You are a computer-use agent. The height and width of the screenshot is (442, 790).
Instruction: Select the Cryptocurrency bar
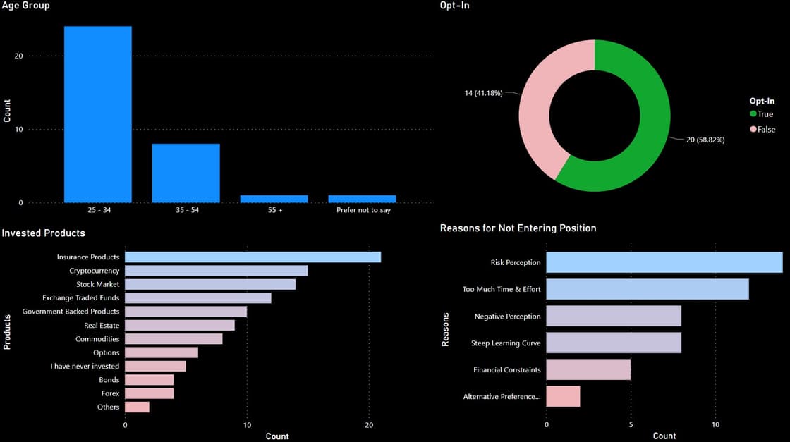pos(216,271)
